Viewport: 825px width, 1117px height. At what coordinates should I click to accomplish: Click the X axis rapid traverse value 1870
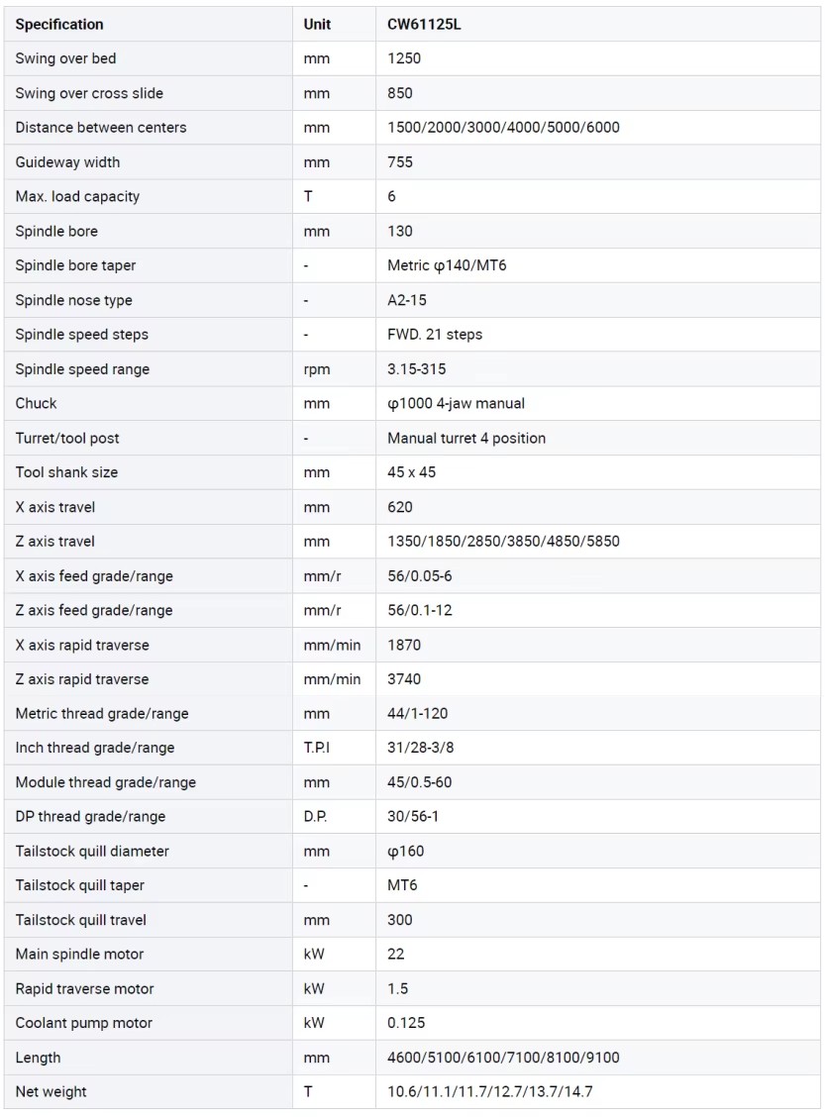tap(404, 645)
